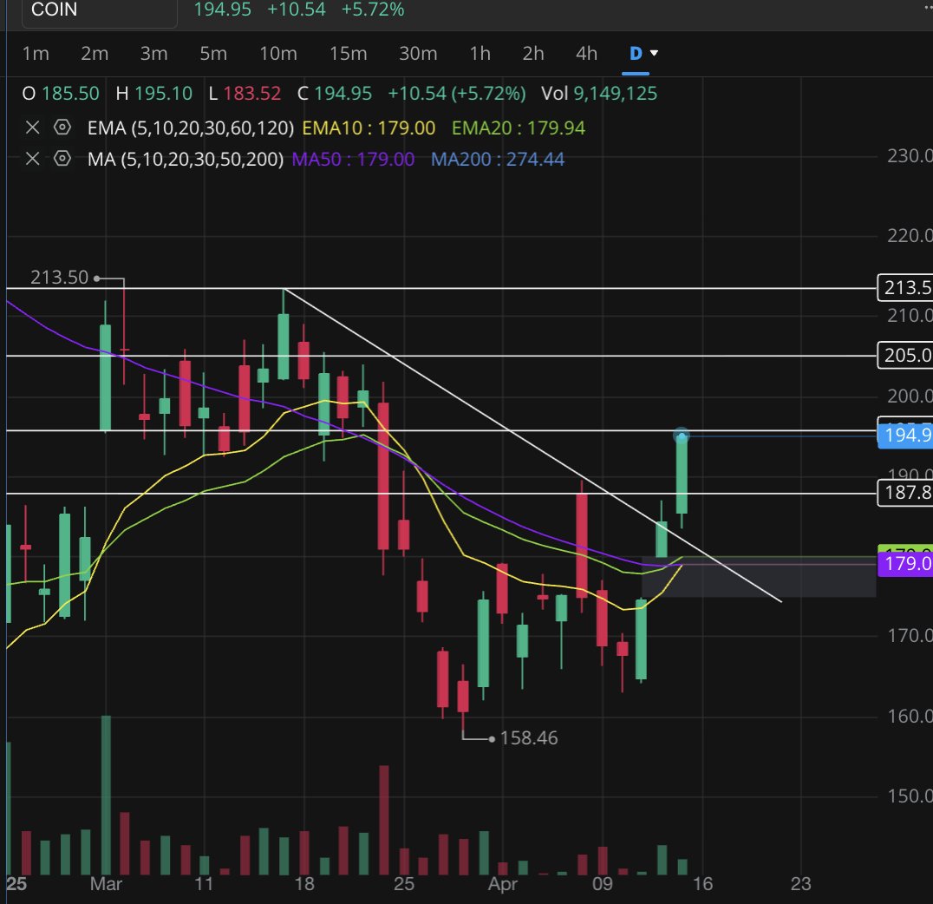This screenshot has width=933, height=904.
Task: Click the MA200 : 274.44 value
Action: click(x=498, y=160)
